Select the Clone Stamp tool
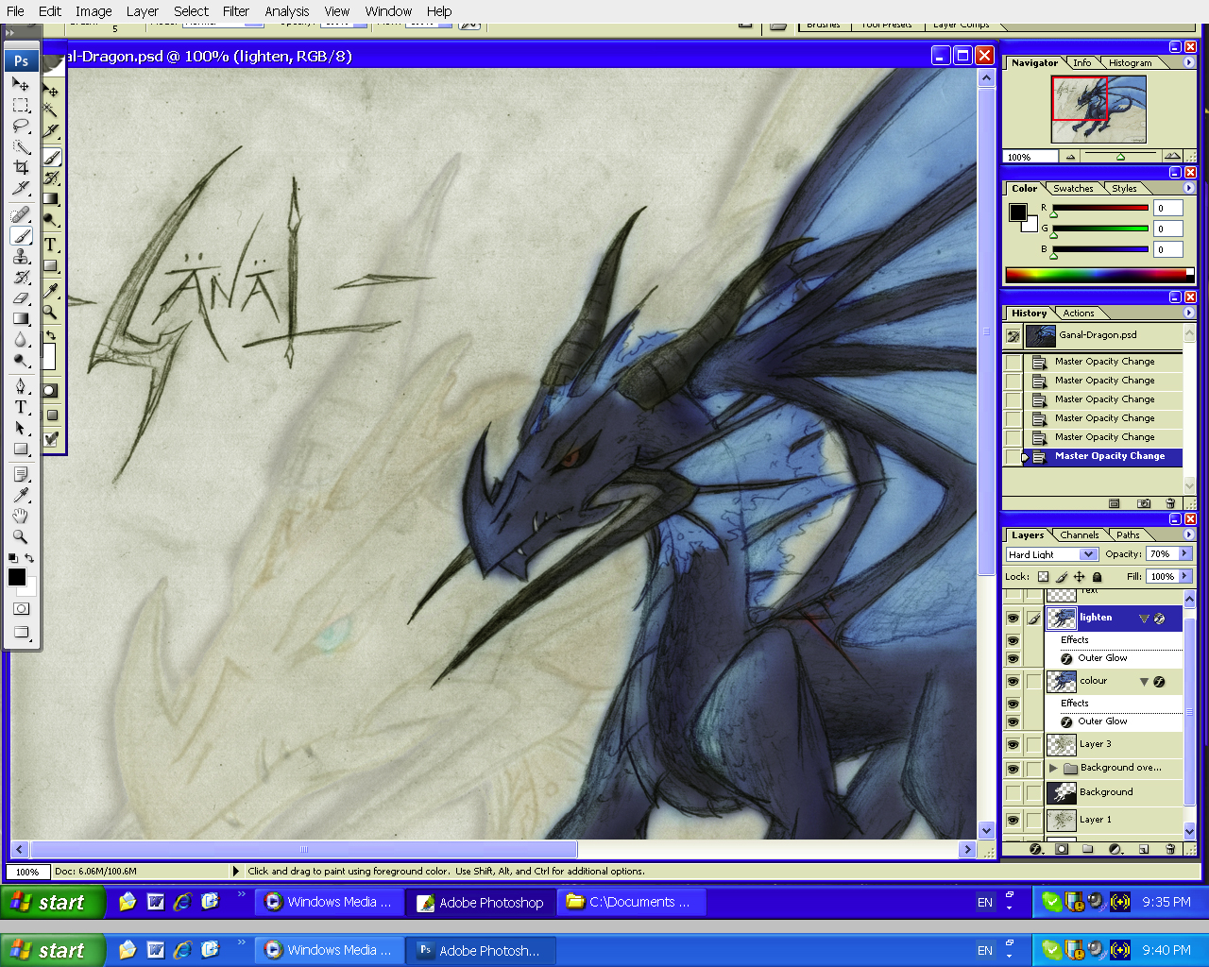 (x=21, y=256)
